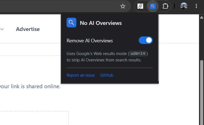Open the Report an issue link
204x125 pixels.
[81, 75]
